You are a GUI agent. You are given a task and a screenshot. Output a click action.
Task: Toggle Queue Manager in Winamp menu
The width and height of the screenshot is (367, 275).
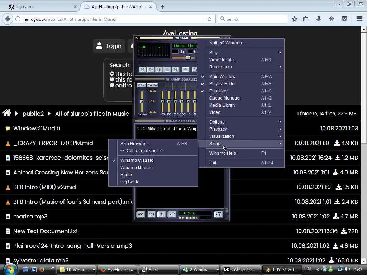[x=241, y=98]
